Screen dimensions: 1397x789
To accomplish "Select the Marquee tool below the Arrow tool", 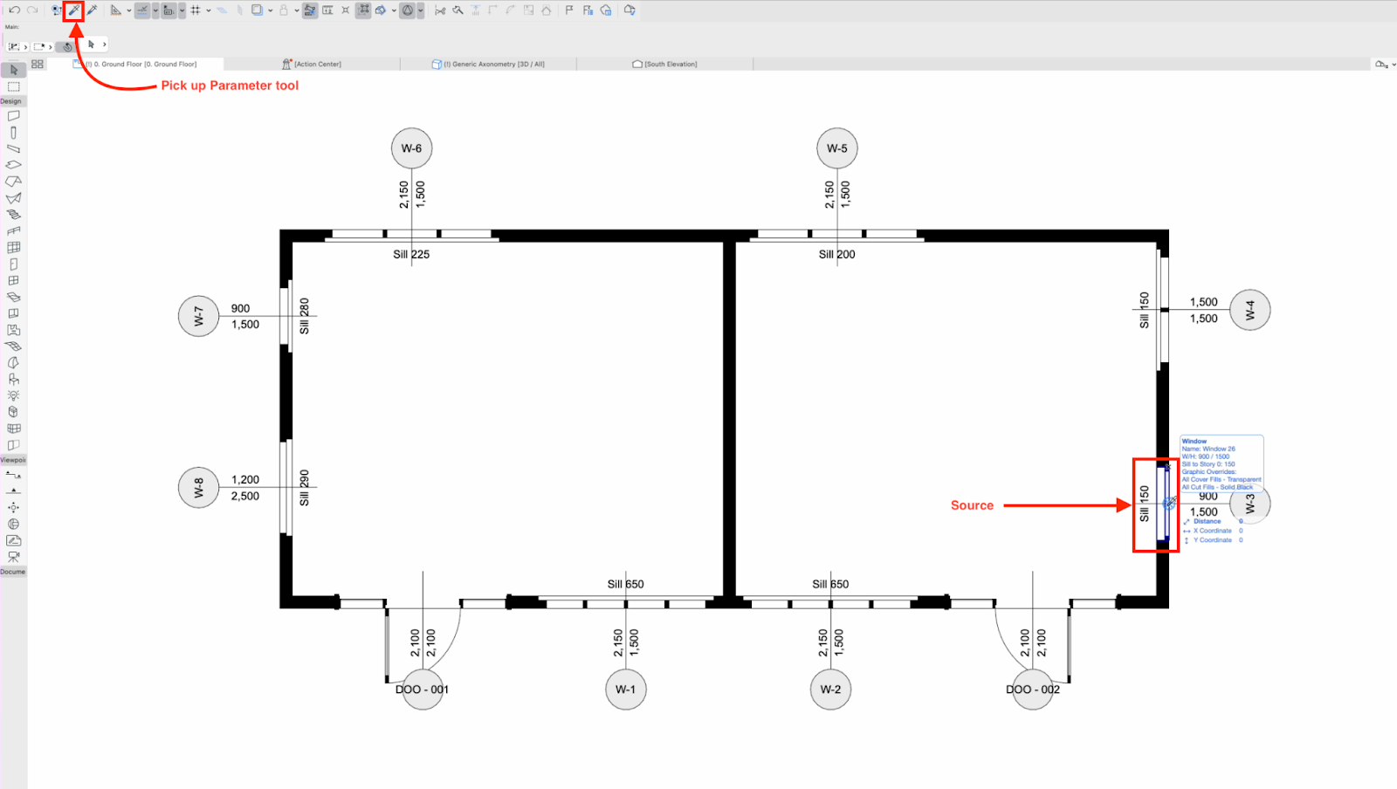I will click(x=13, y=86).
